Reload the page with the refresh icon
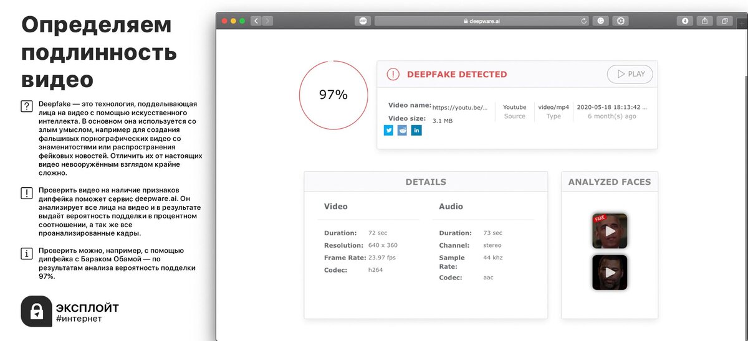 [584, 21]
